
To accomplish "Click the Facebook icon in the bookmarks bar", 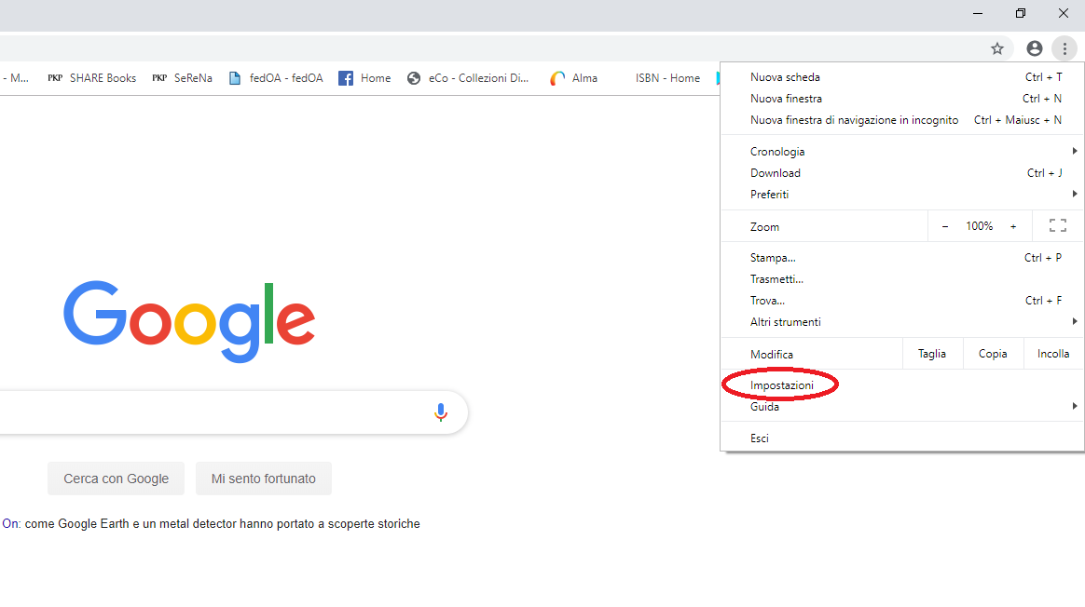I will click(x=345, y=78).
